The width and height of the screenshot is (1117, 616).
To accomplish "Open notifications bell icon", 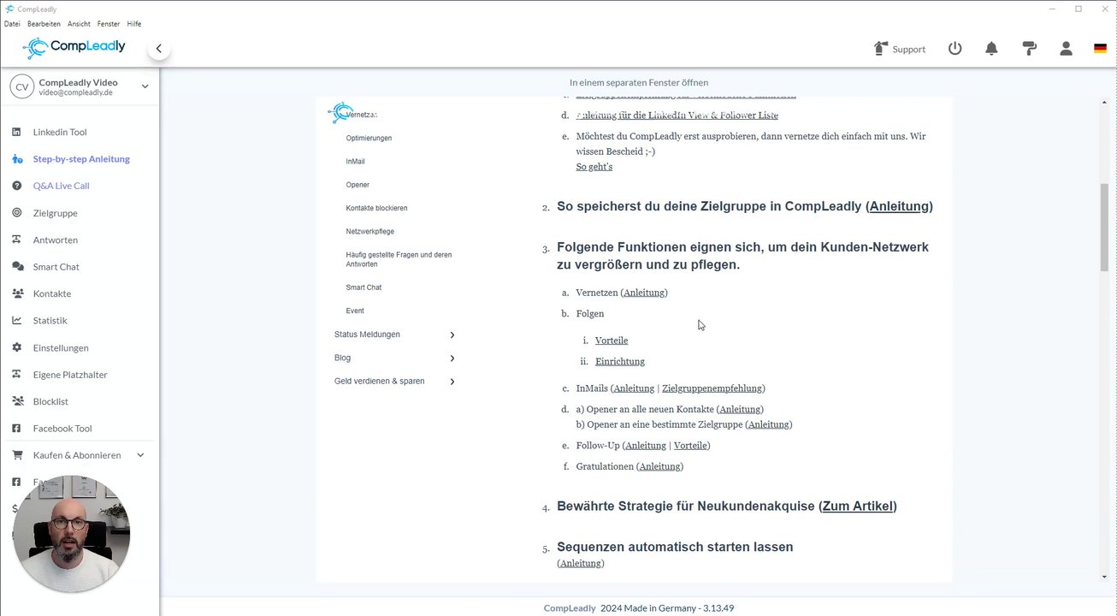I will point(991,49).
